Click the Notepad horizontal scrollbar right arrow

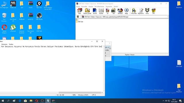[x=102, y=92]
